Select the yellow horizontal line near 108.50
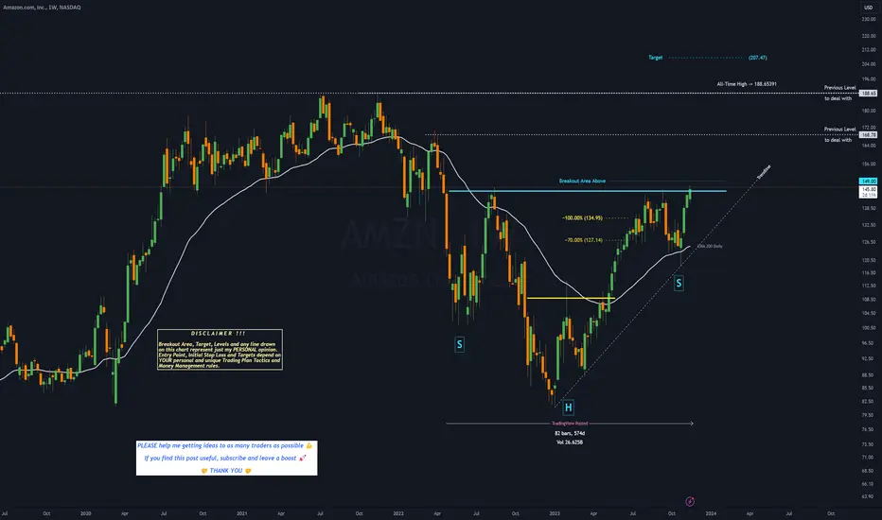This screenshot has height=520, width=882. pos(571,298)
